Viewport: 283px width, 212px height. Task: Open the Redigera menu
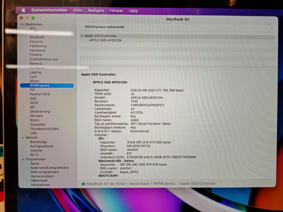tap(96, 11)
